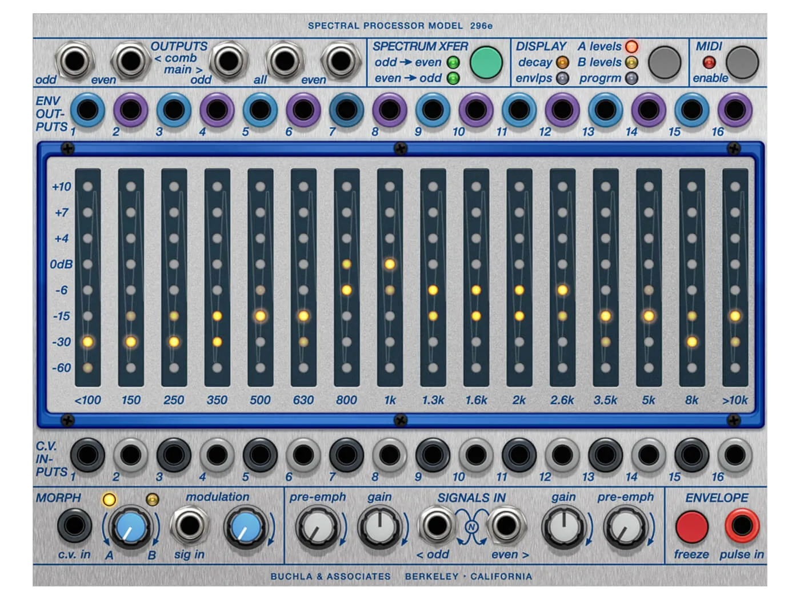
Task: Click the 2k band level slider
Action: pos(519,277)
